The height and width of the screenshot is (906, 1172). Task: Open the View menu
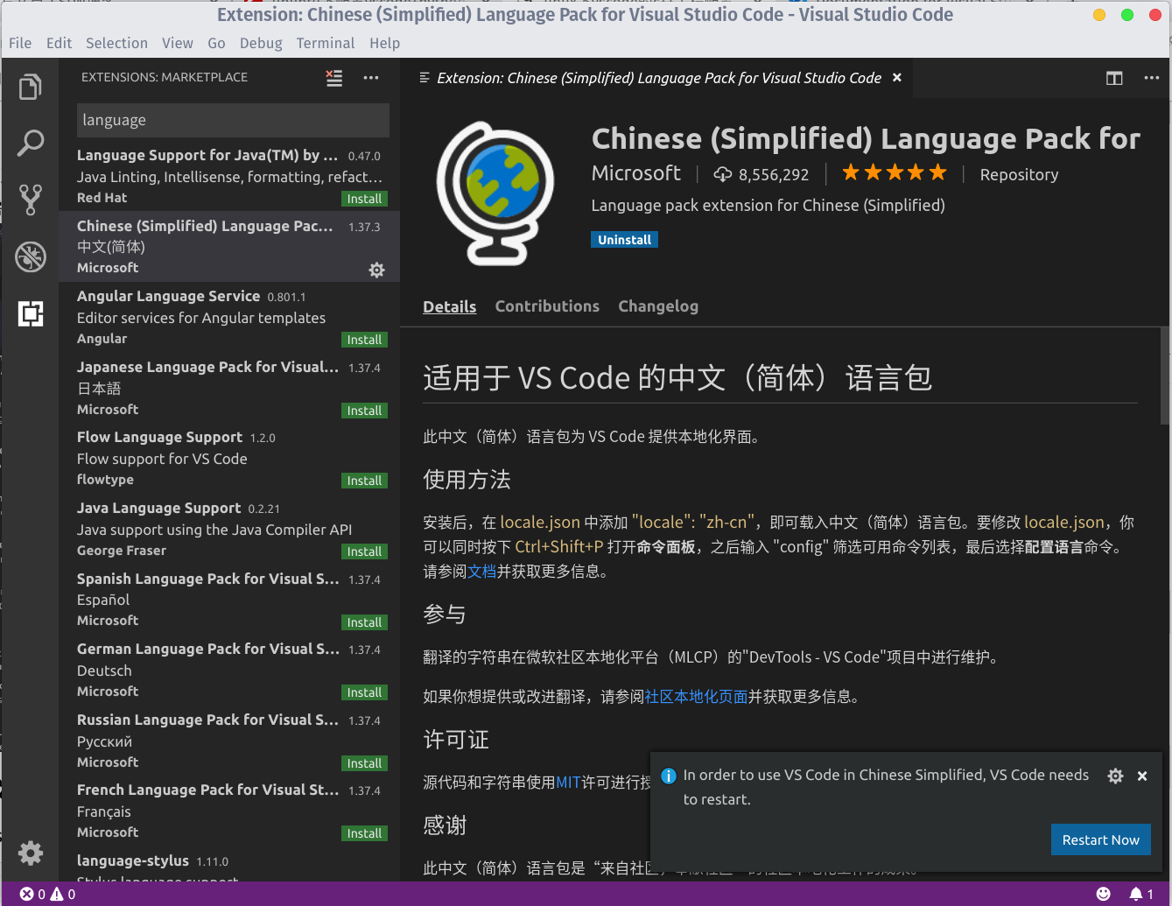coord(178,43)
